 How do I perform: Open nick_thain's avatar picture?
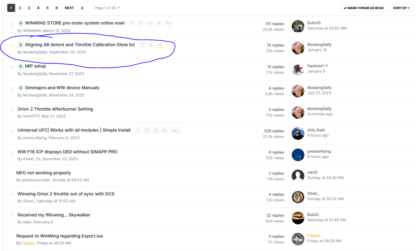[298, 133]
